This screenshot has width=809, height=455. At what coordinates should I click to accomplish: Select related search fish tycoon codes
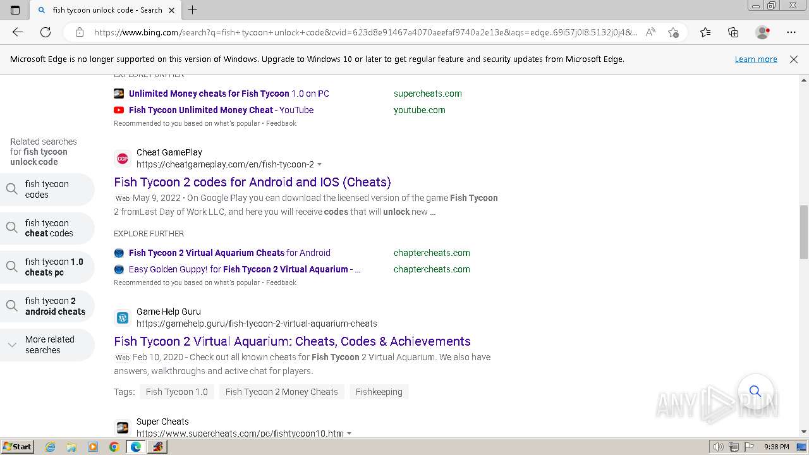click(x=47, y=189)
